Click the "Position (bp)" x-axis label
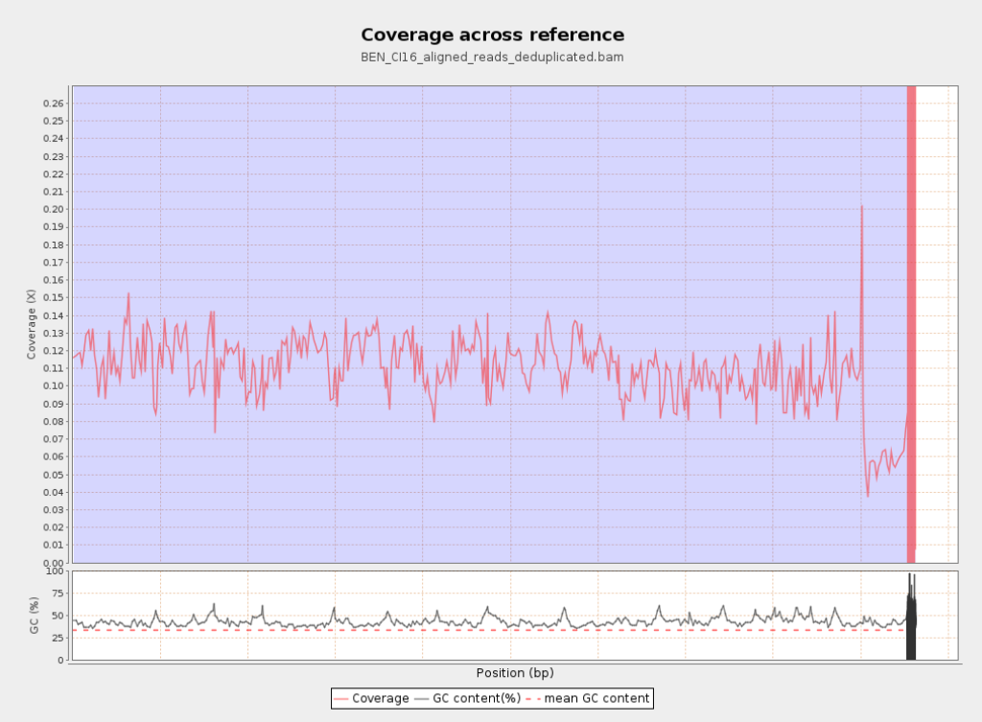 515,672
